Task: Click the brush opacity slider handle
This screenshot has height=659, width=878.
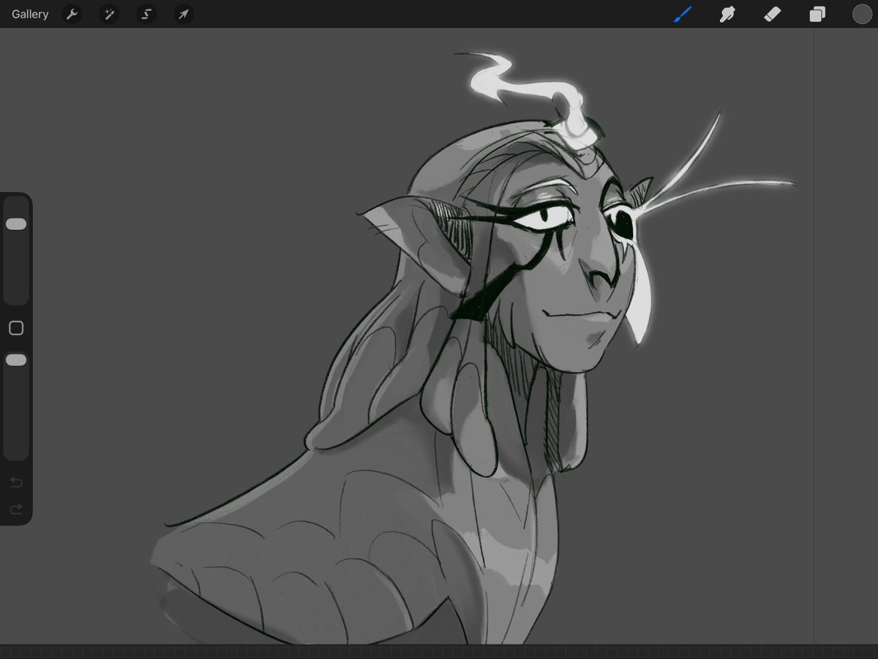Action: 16,360
